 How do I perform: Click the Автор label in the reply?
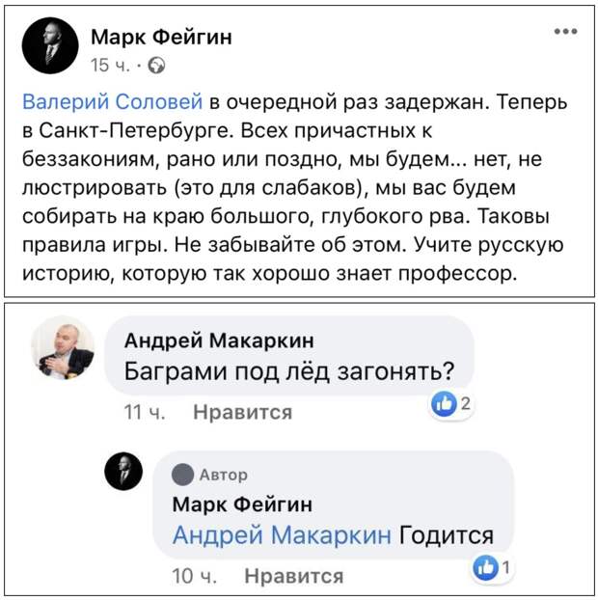click(224, 475)
